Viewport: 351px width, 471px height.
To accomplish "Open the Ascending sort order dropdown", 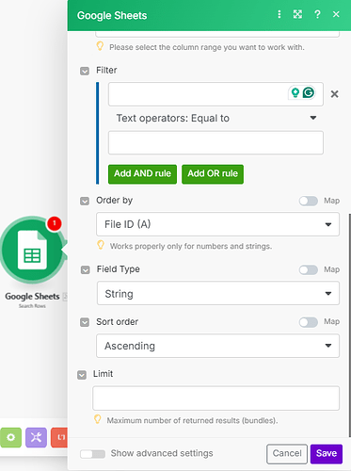I will point(217,346).
